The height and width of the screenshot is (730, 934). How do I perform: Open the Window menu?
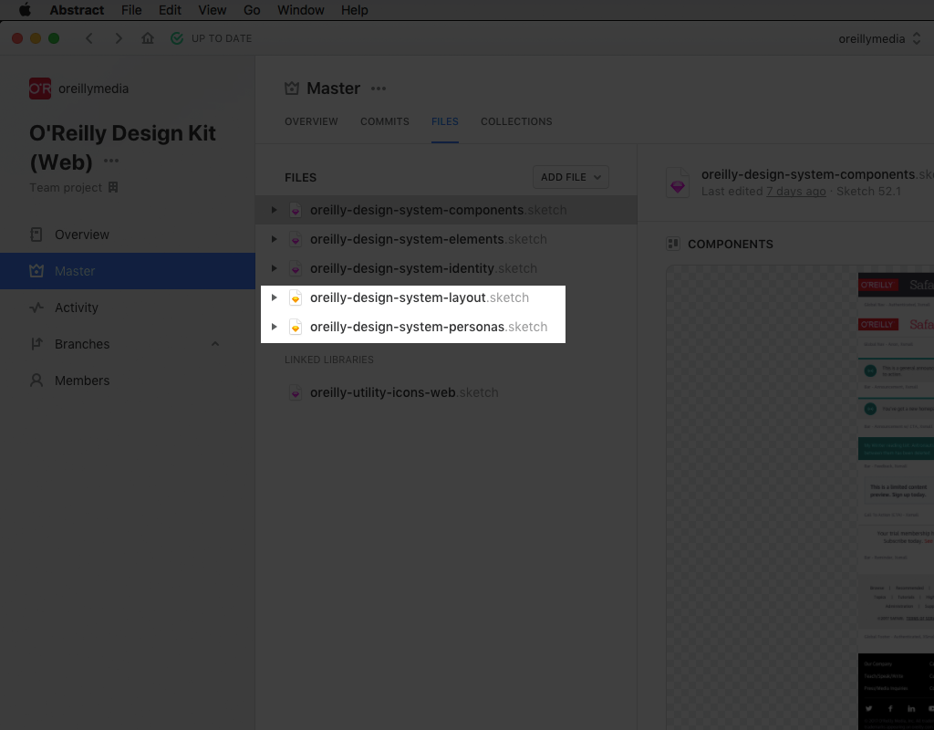301,10
